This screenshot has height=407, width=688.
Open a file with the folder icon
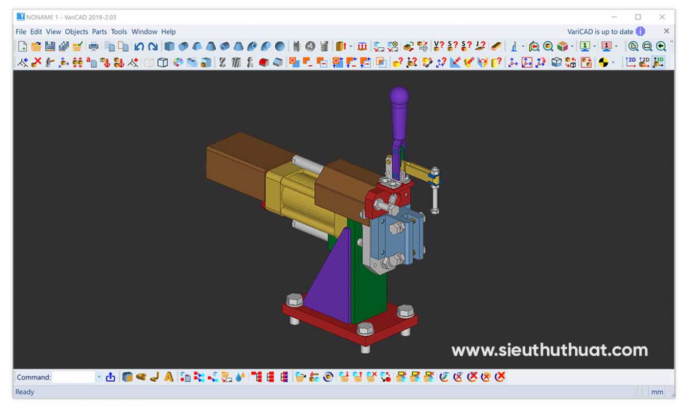click(x=36, y=46)
